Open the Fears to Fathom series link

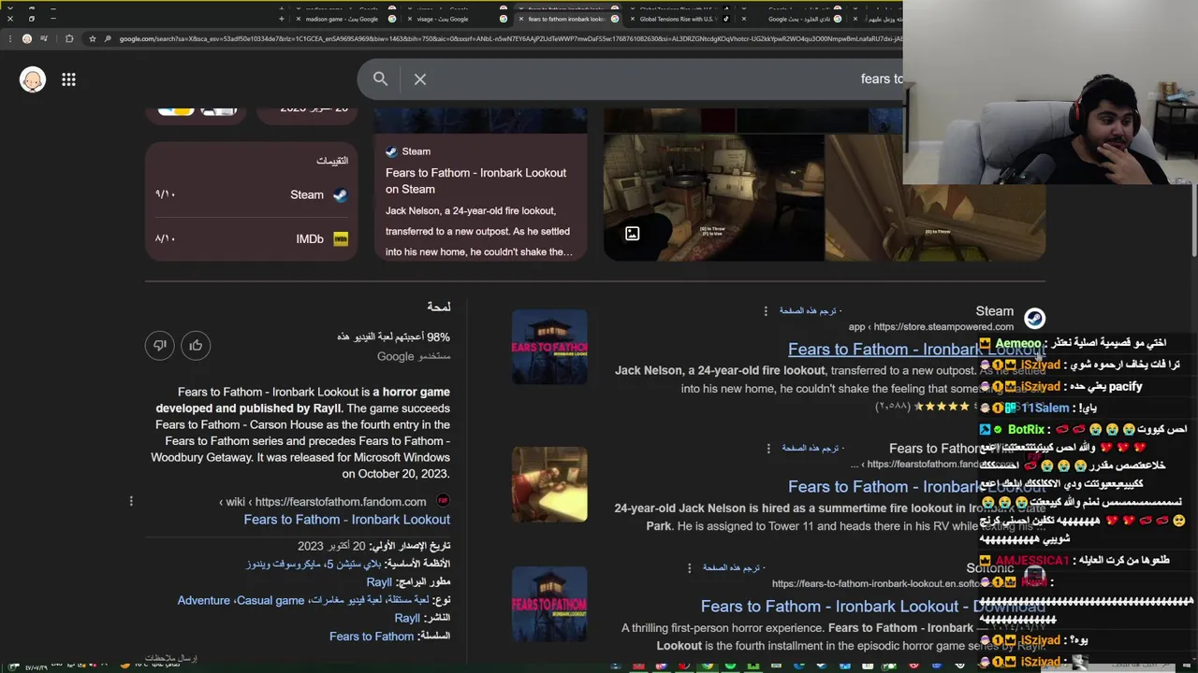click(x=372, y=636)
